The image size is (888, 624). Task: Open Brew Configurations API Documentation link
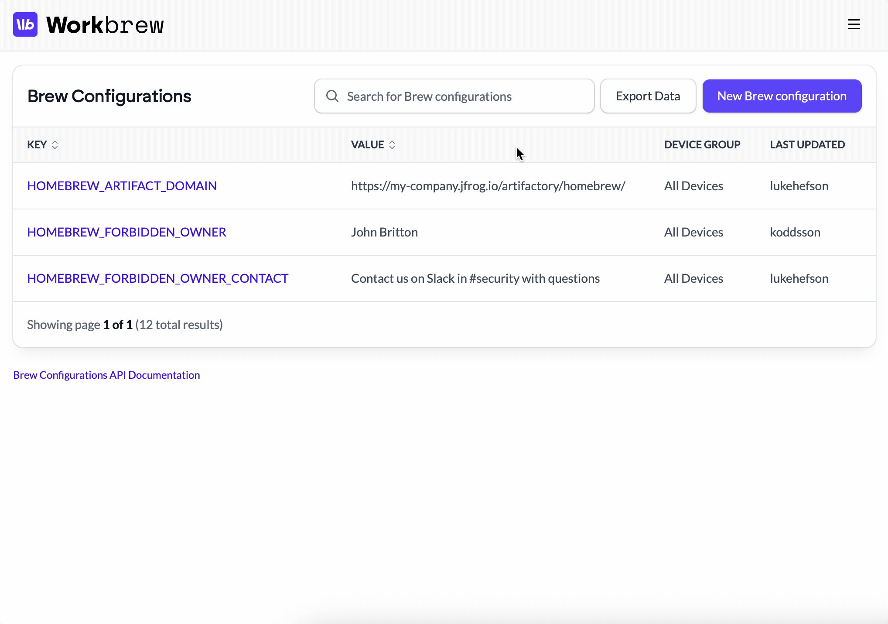pos(106,375)
